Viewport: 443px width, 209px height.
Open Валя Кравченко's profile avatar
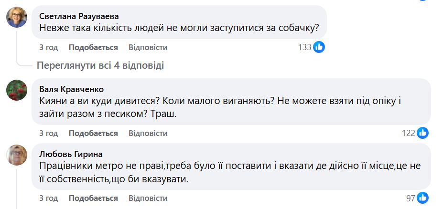click(x=16, y=90)
